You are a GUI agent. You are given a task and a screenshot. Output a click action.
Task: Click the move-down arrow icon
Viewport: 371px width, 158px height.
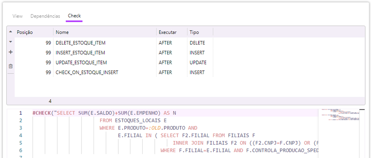click(11, 42)
